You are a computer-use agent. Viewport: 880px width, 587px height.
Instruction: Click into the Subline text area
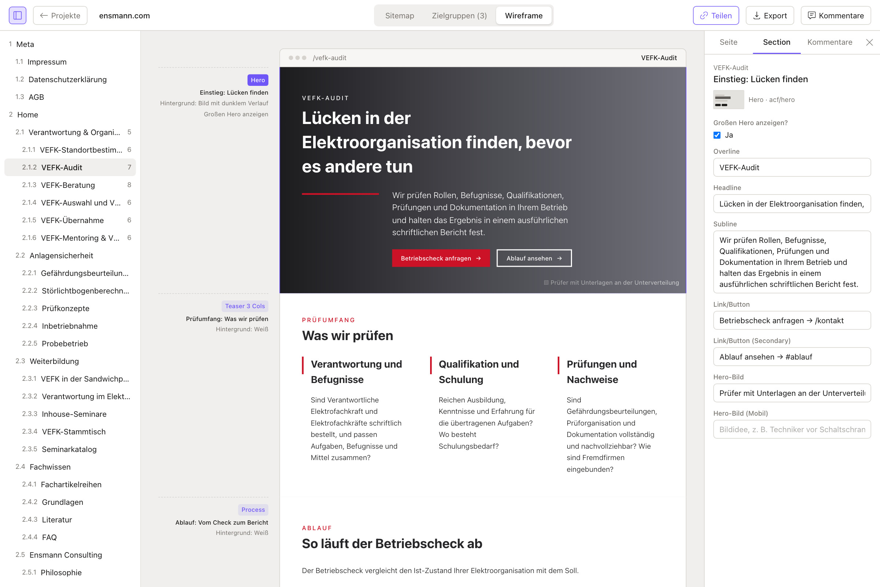(x=792, y=262)
